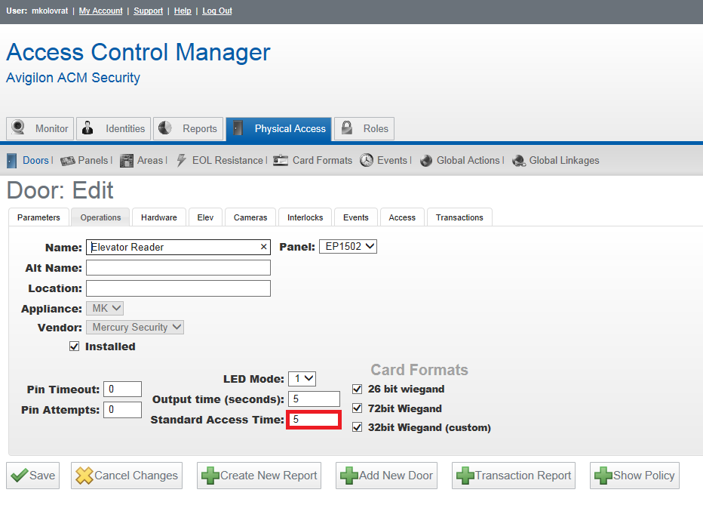The image size is (703, 505).
Task: Open Global Linkages using its icon
Action: coord(519,160)
